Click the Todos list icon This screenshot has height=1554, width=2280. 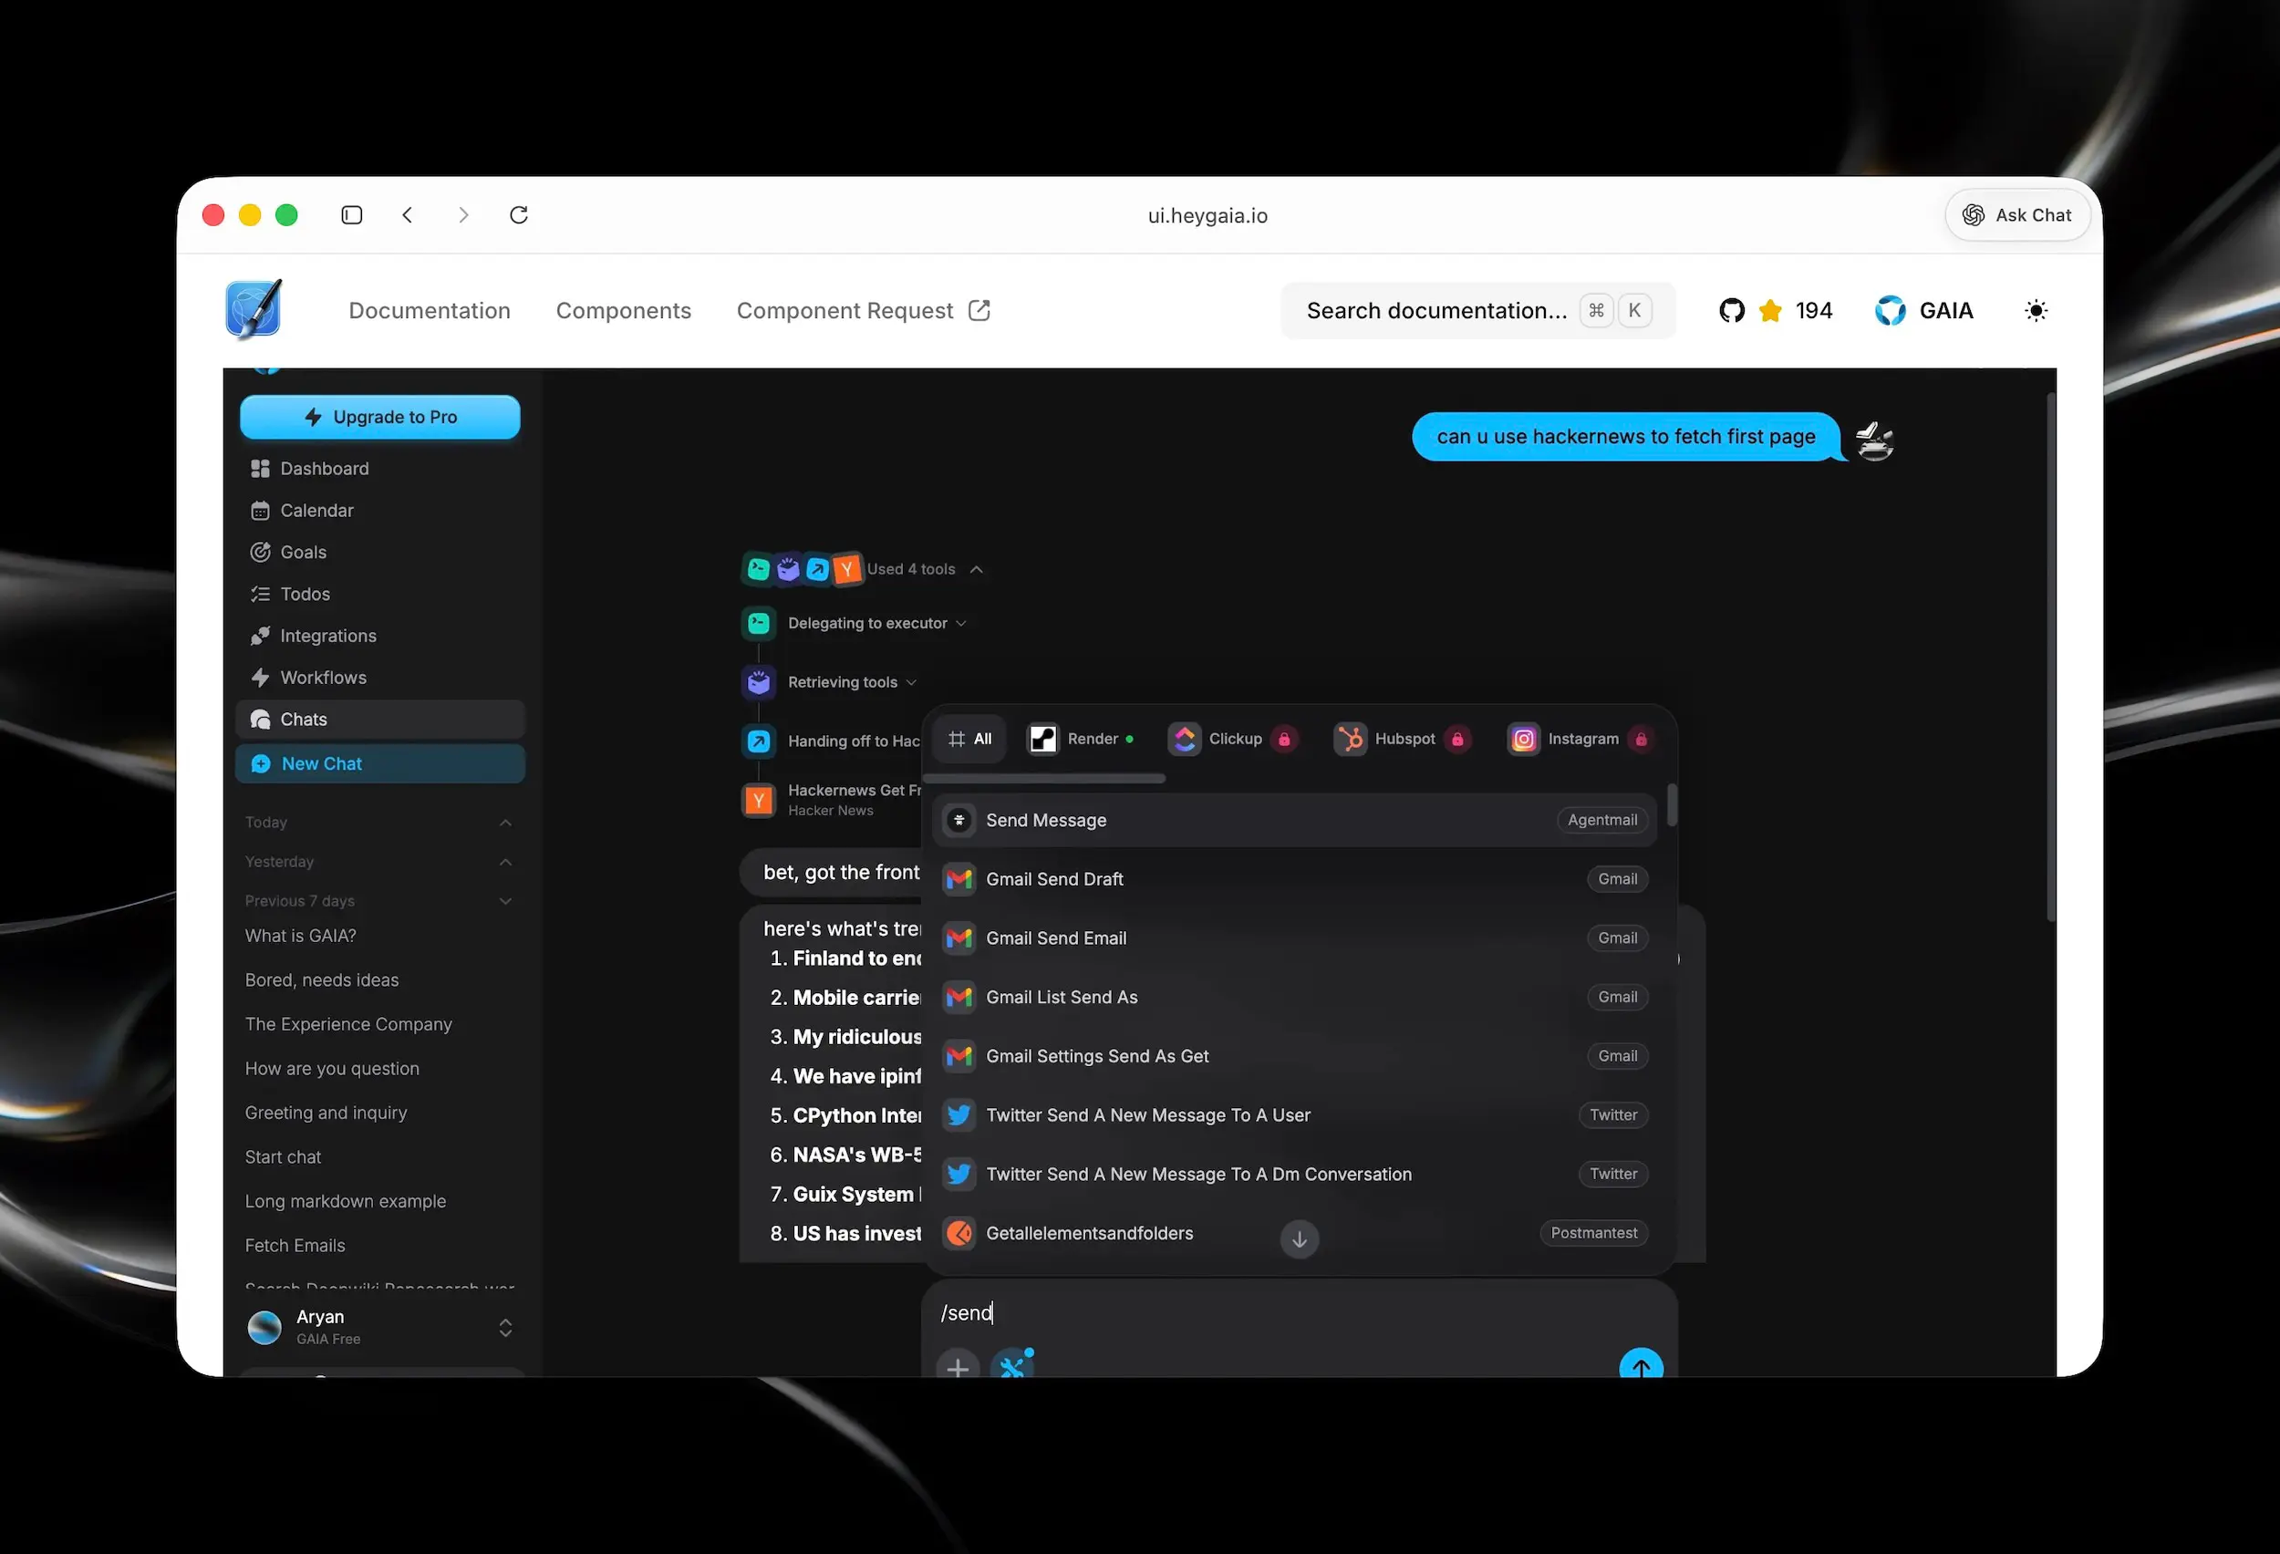260,595
